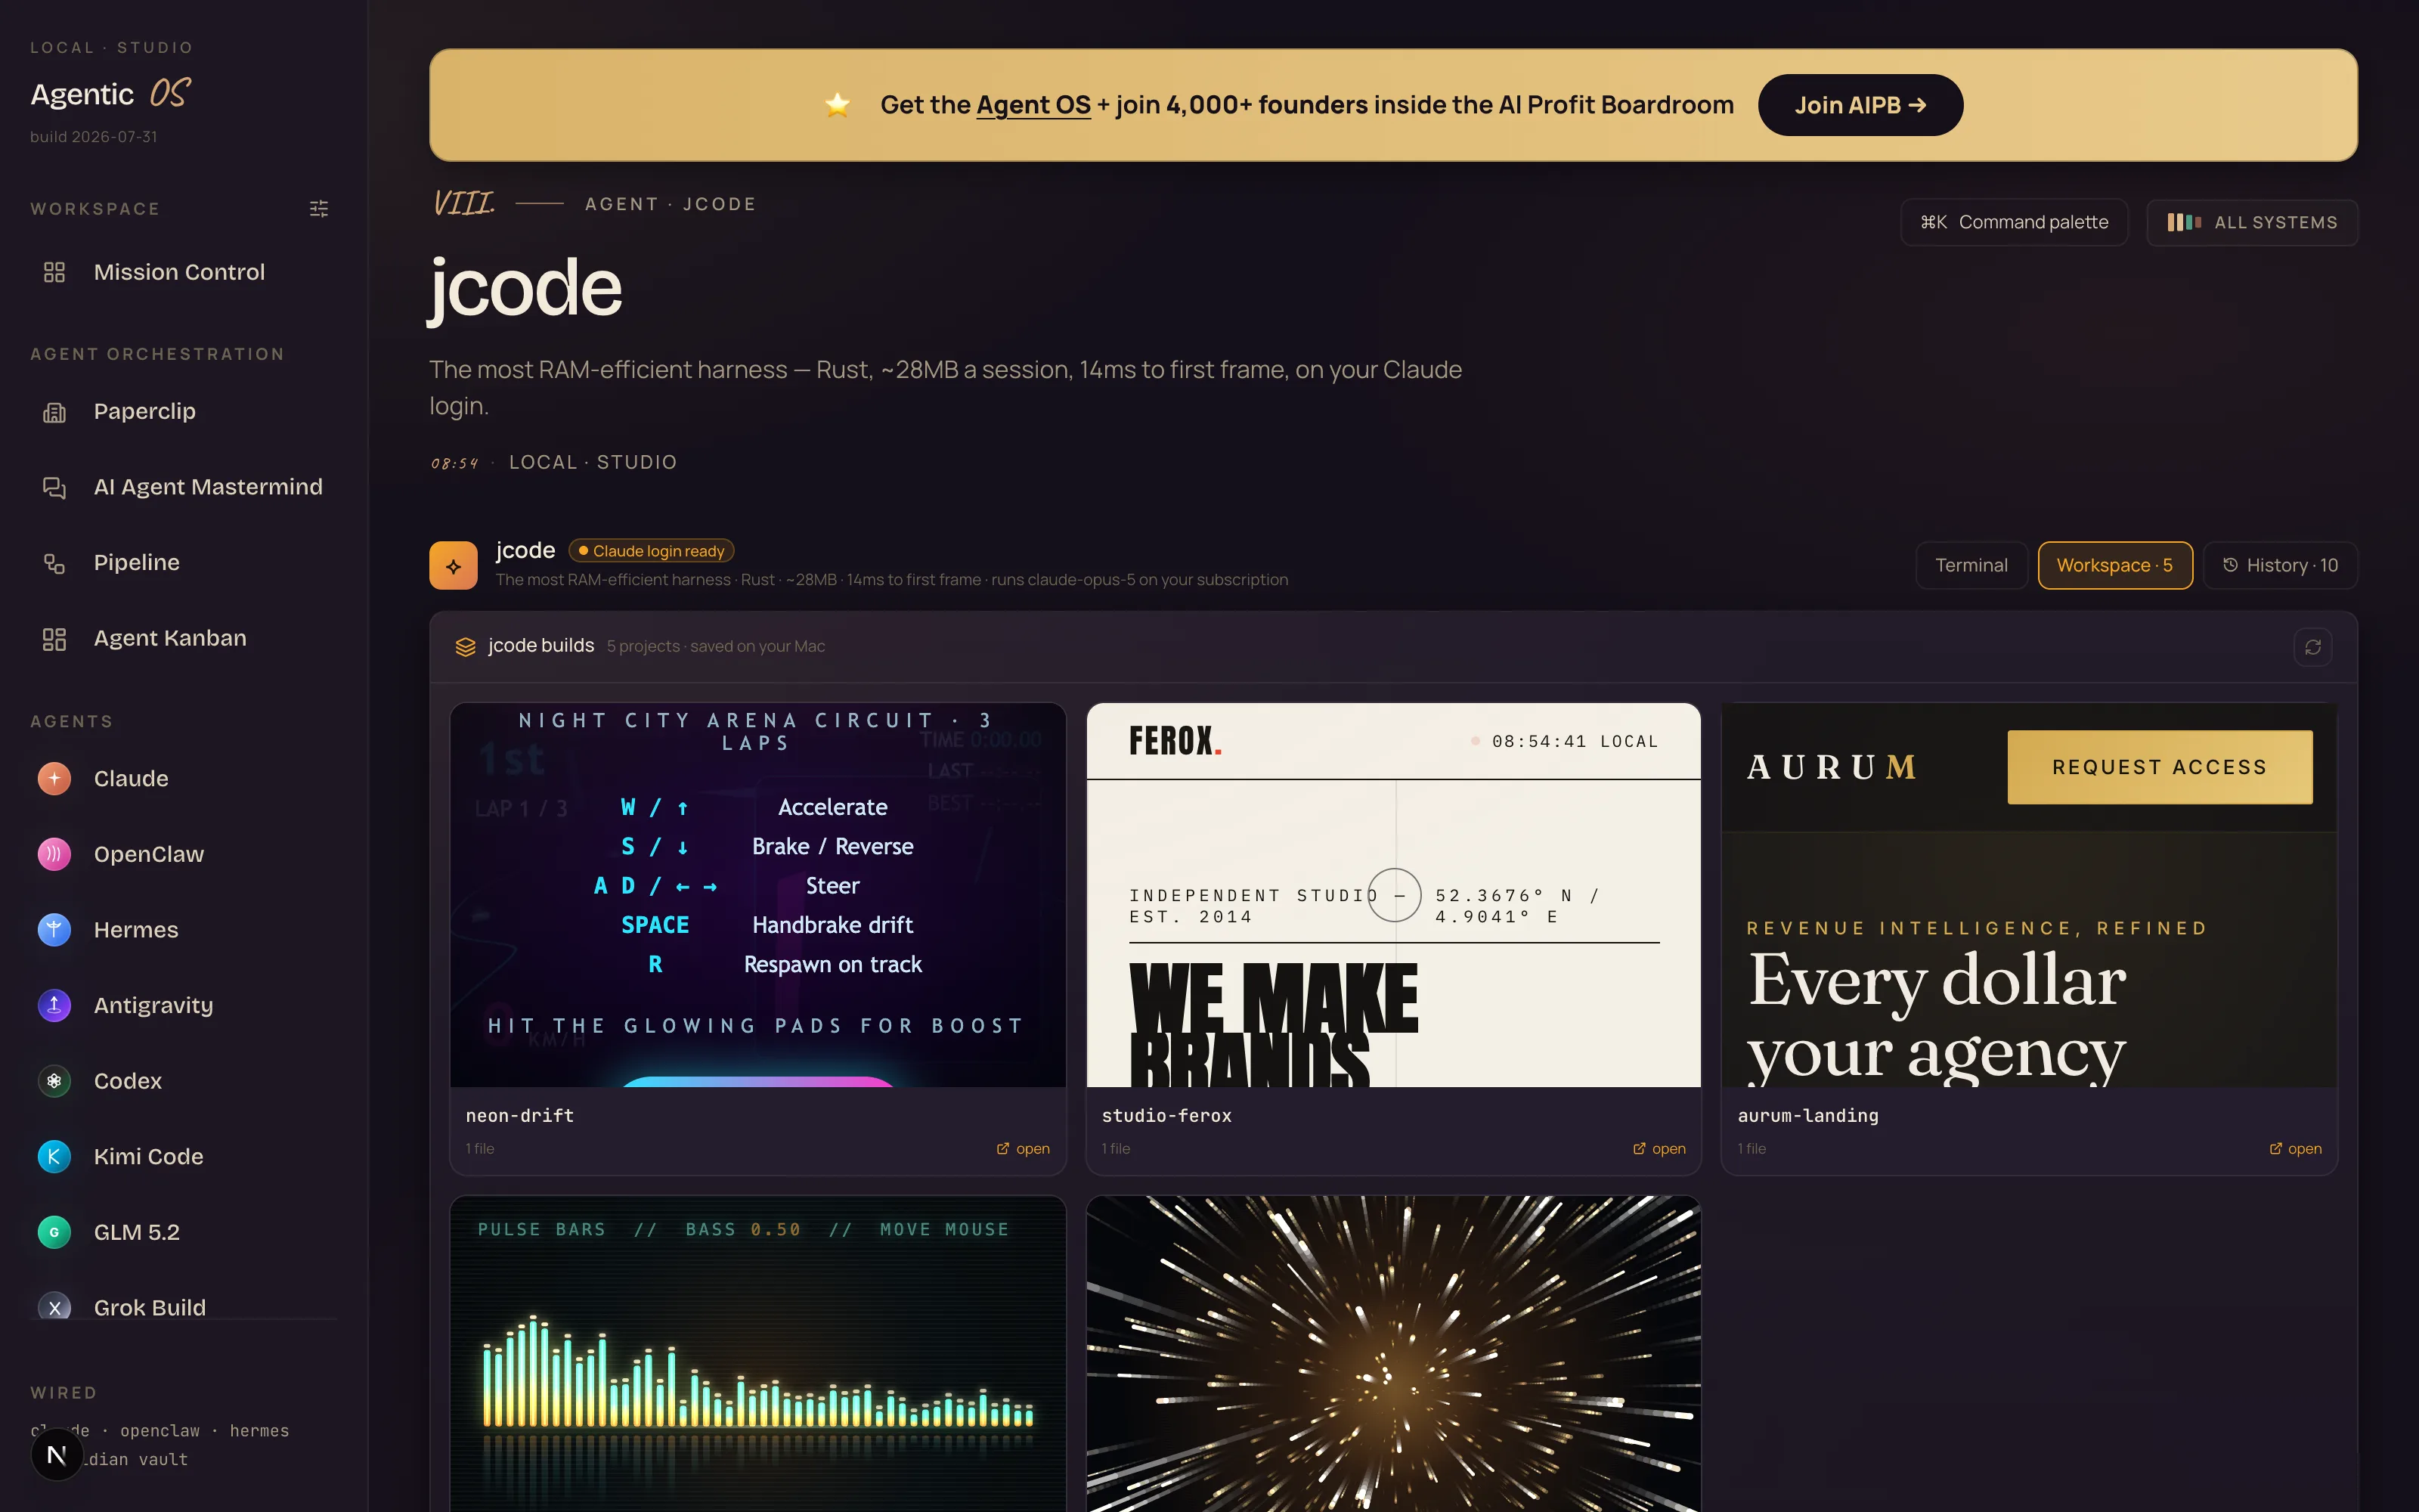
Task: Open the golden starburst project thumbnail
Action: click(x=1393, y=1354)
